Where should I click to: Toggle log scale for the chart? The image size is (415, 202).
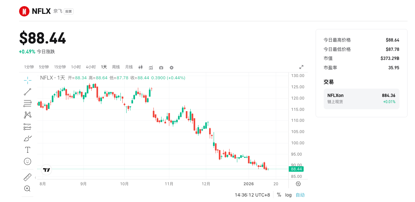pyautogui.click(x=288, y=195)
